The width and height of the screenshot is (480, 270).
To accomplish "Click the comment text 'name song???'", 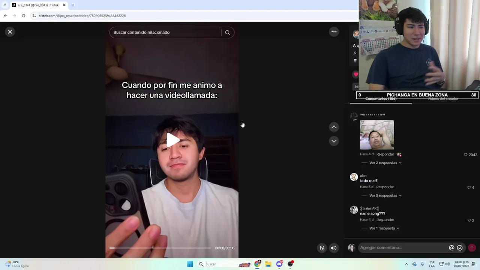I will 372,213.
